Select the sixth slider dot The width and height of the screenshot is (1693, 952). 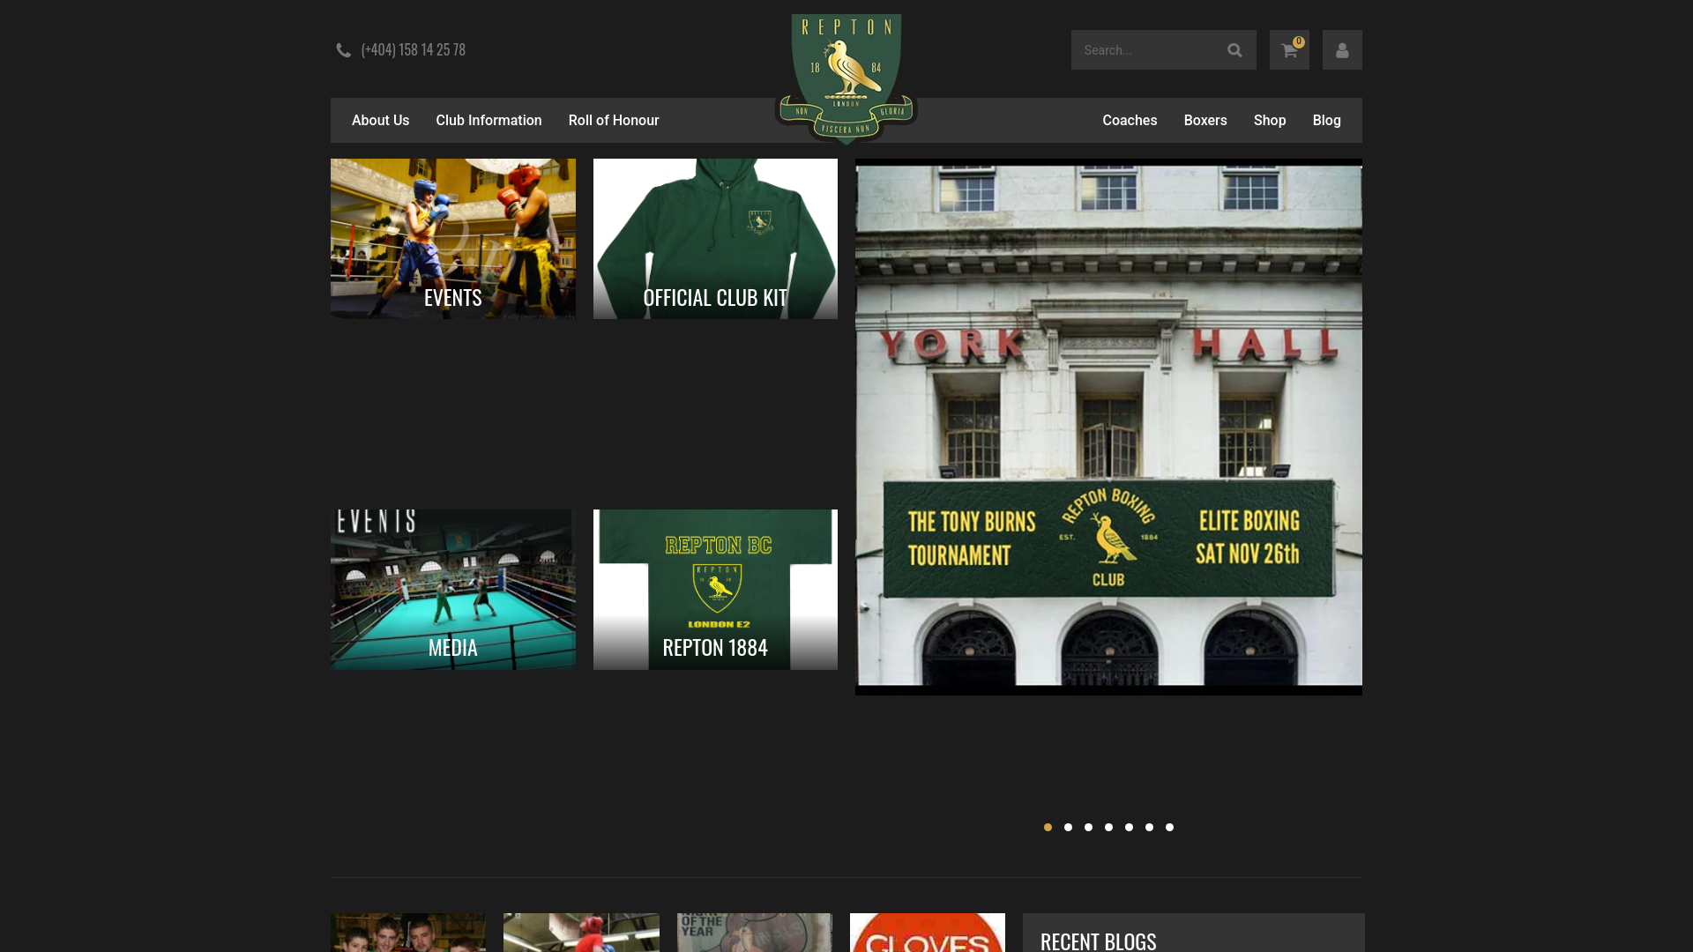(1149, 827)
